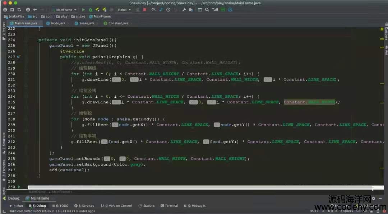The width and height of the screenshot is (388, 214).
Task: Click gamePanel.setBackground on line 246
Action: coord(80,164)
